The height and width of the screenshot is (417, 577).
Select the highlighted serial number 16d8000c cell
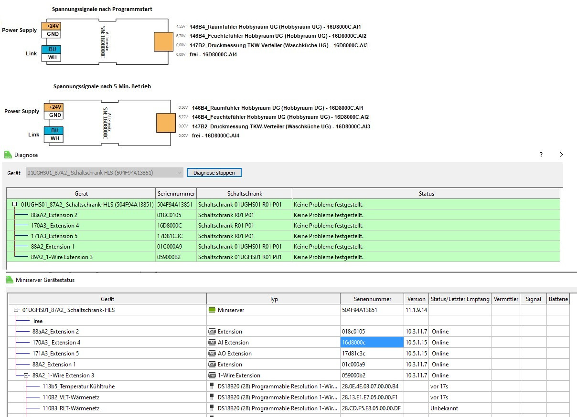[x=372, y=343]
